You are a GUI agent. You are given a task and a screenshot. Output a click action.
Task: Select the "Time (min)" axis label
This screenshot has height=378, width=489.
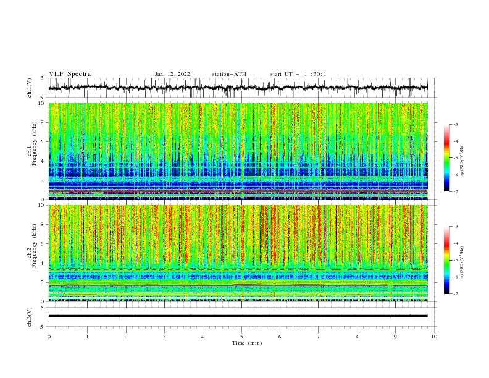(x=247, y=343)
